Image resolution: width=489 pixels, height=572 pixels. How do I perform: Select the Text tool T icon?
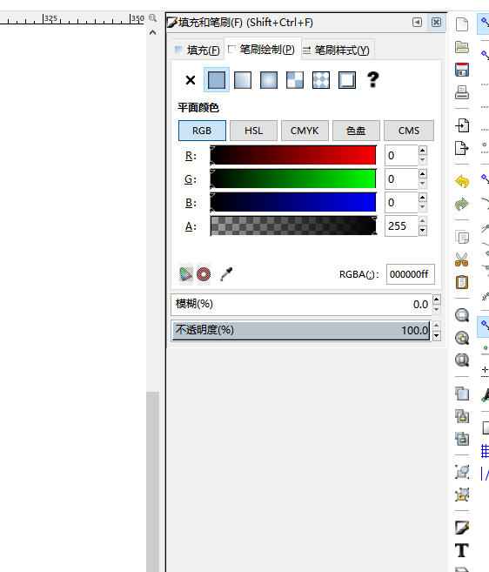(x=462, y=550)
